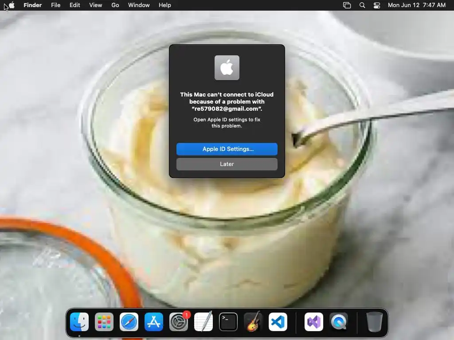
Task: Open Visual Studio purple icon in Dock
Action: tap(314, 322)
